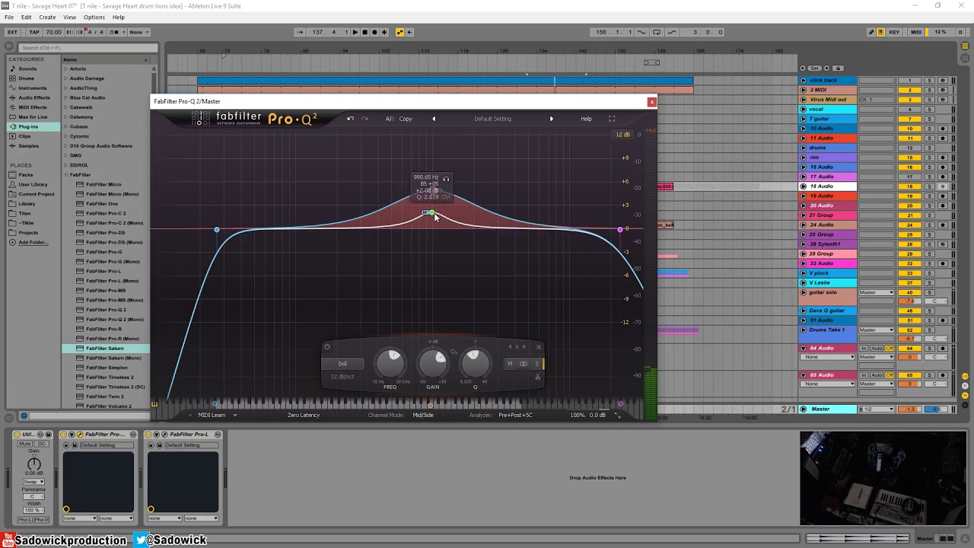The width and height of the screenshot is (974, 548).
Task: Select band Side placement button S
Action: (536, 364)
